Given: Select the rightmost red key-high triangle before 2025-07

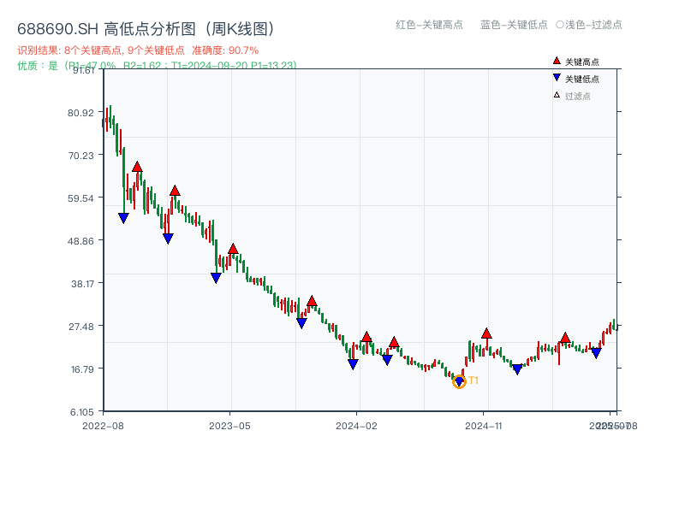Looking at the screenshot, I should (x=564, y=339).
